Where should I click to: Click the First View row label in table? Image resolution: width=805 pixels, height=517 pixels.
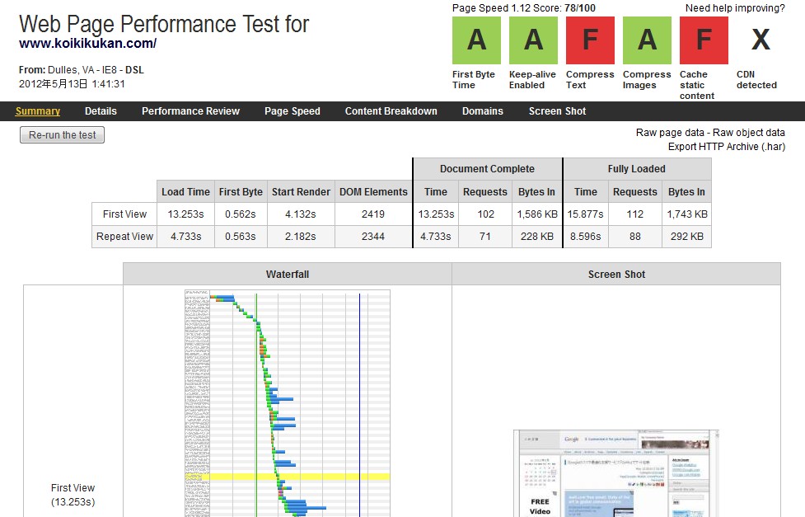[124, 214]
